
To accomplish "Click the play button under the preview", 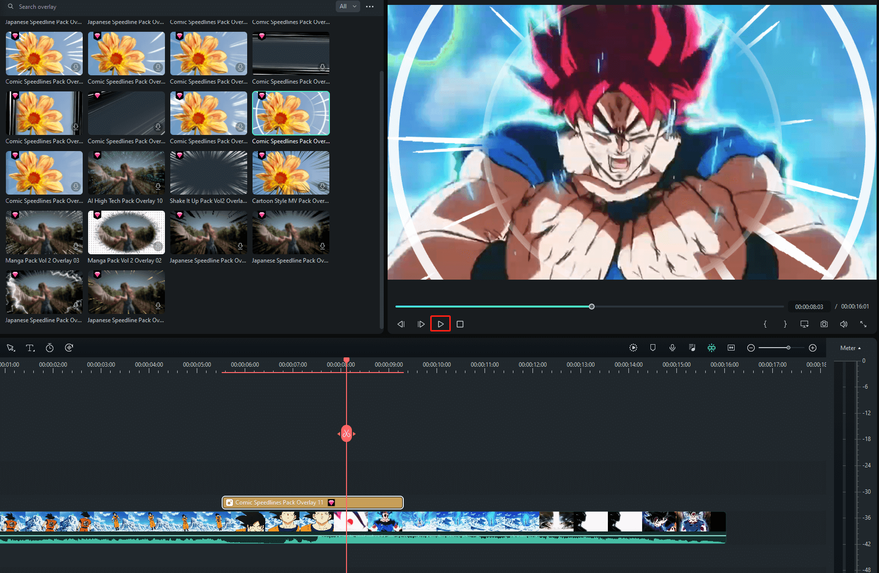I will (x=440, y=323).
